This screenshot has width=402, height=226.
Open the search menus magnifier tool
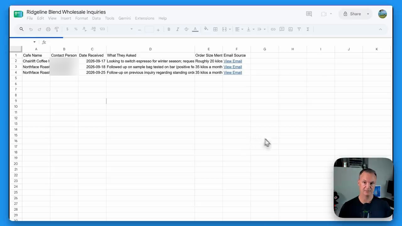(21, 29)
